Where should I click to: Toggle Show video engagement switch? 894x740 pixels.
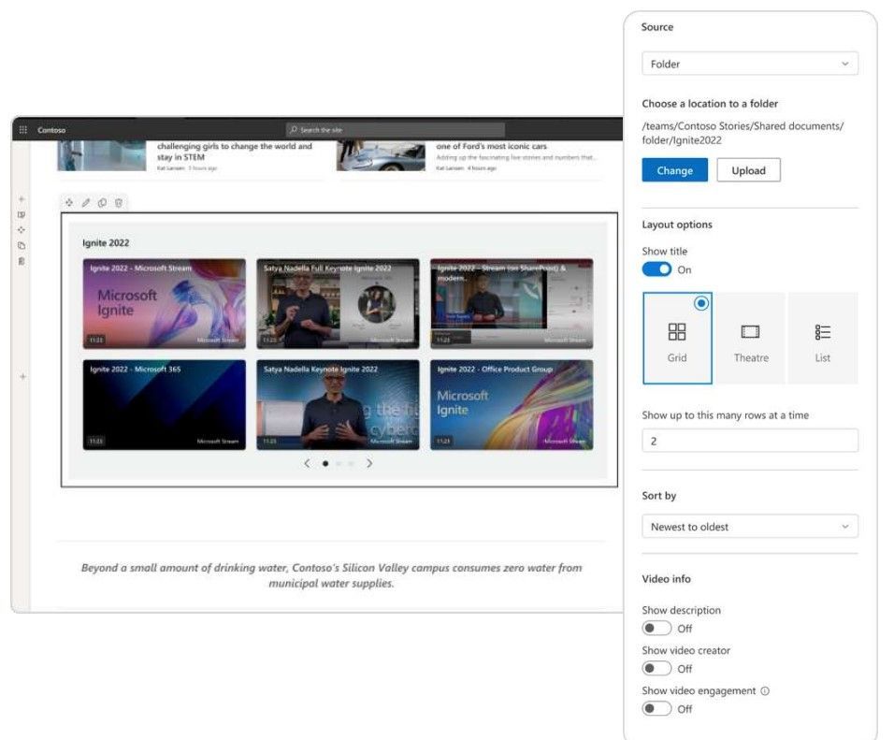pyautogui.click(x=656, y=708)
